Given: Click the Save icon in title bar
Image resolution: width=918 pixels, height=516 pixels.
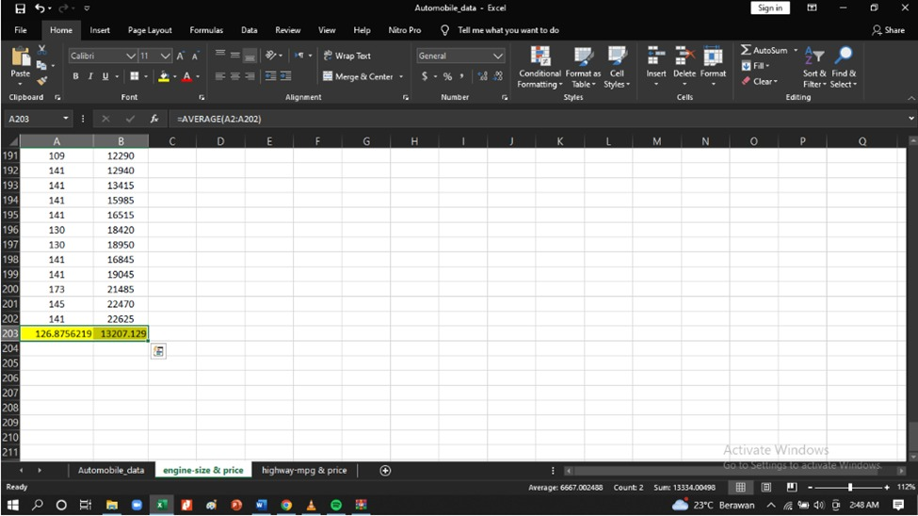Looking at the screenshot, I should tap(20, 8).
